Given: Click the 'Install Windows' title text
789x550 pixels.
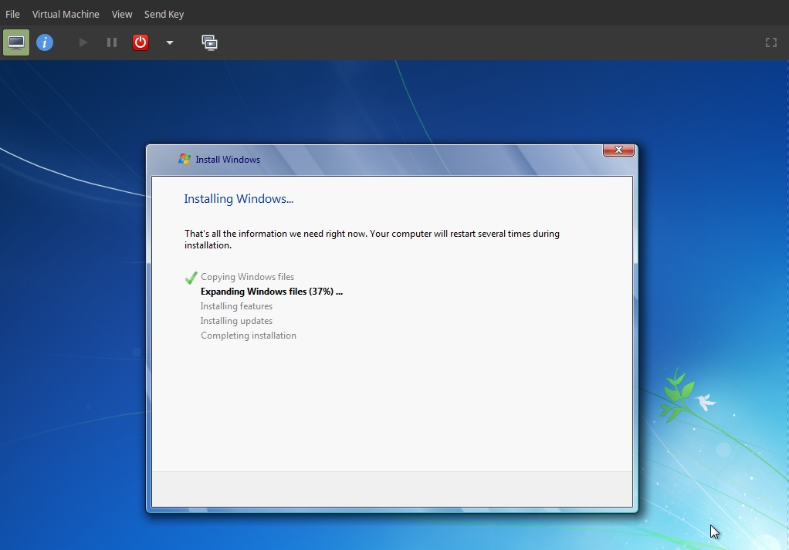Looking at the screenshot, I should (x=228, y=160).
